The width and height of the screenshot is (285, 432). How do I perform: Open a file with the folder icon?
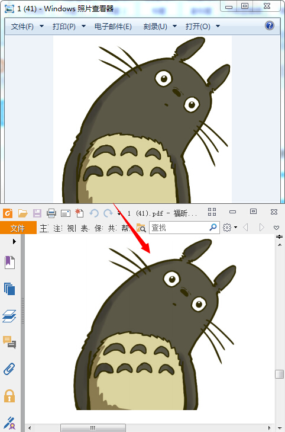pyautogui.click(x=23, y=213)
